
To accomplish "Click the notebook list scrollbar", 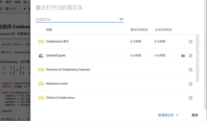I will pyautogui.click(x=197, y=58).
